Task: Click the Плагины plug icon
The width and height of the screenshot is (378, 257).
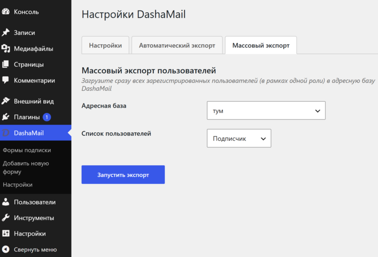Action: (6, 117)
